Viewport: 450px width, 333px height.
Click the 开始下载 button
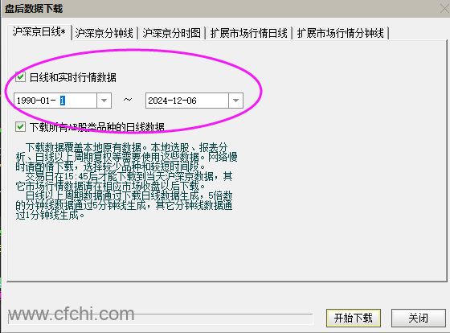point(354,318)
